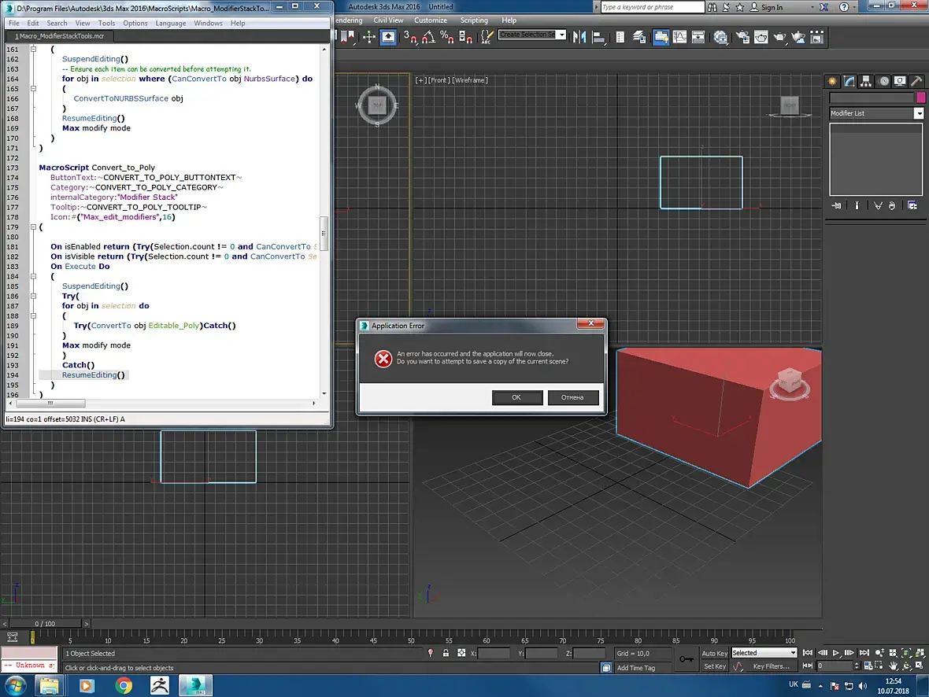Image resolution: width=929 pixels, height=697 pixels.
Task: Toggle 3D Snaps button
Action: (410, 37)
